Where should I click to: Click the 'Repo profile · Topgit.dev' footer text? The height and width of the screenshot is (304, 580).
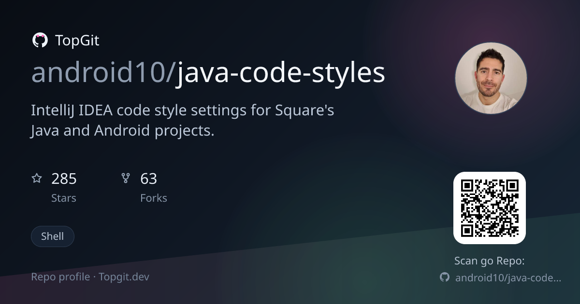click(x=90, y=277)
